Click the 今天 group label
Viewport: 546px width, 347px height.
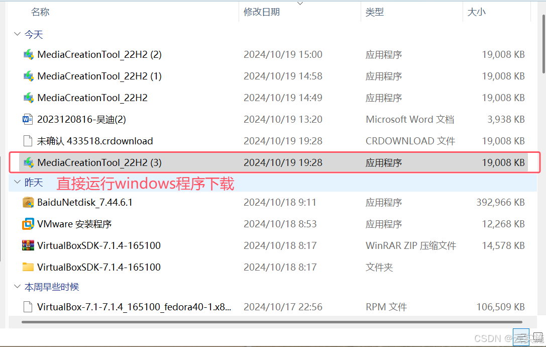34,34
